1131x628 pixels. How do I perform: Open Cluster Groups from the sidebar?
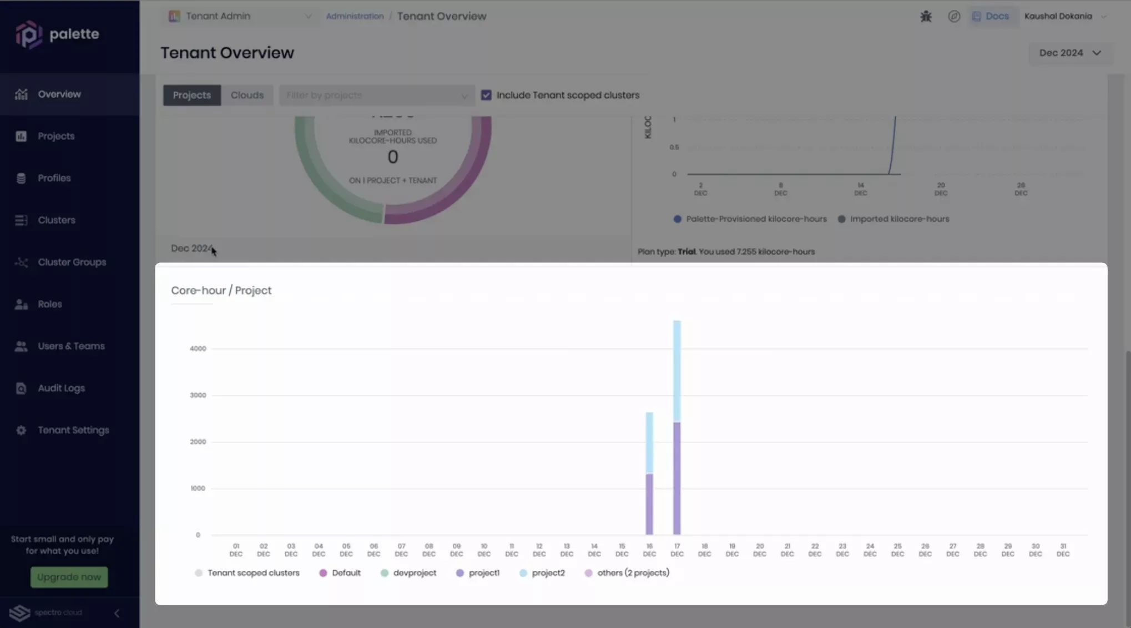click(21, 262)
